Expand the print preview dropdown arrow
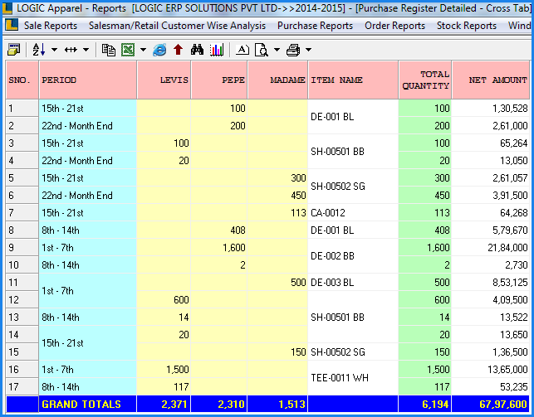 pos(277,50)
